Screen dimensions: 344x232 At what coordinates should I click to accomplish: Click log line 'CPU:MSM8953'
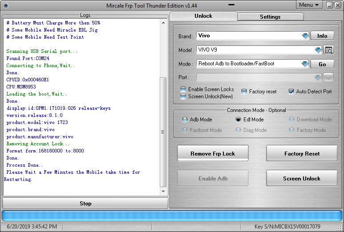click(x=21, y=87)
